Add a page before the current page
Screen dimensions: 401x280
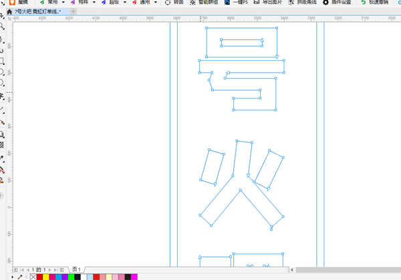tap(15, 270)
